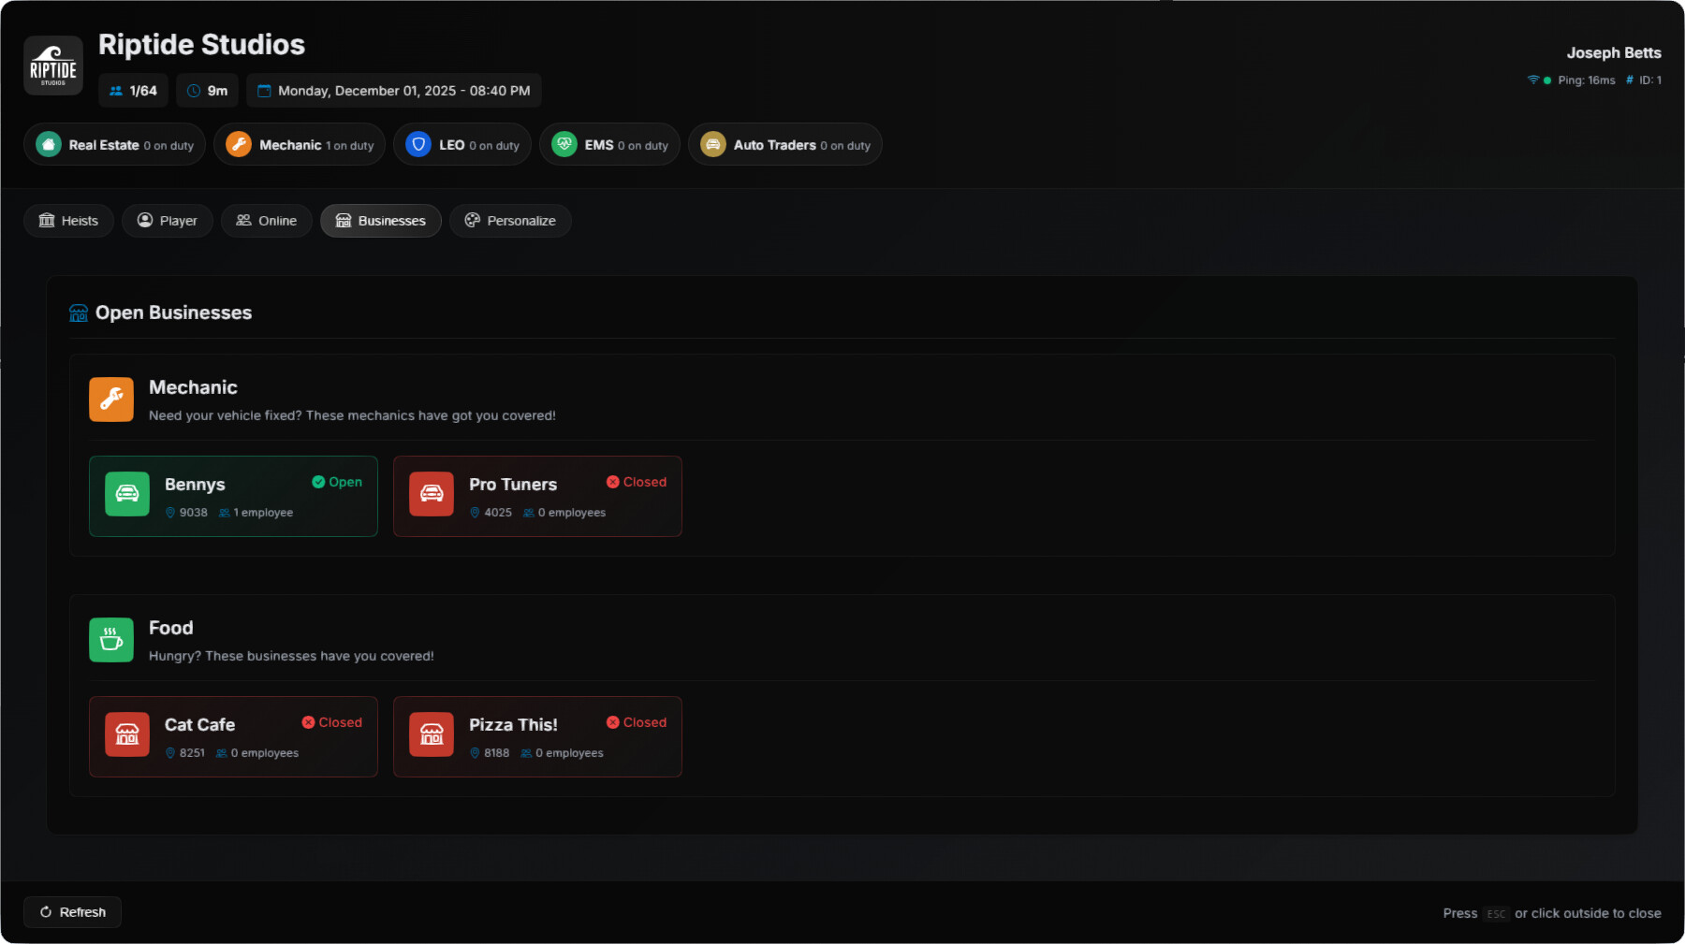Screen dimensions: 1685x944
Task: Click the Mechanic description text
Action: tap(352, 415)
